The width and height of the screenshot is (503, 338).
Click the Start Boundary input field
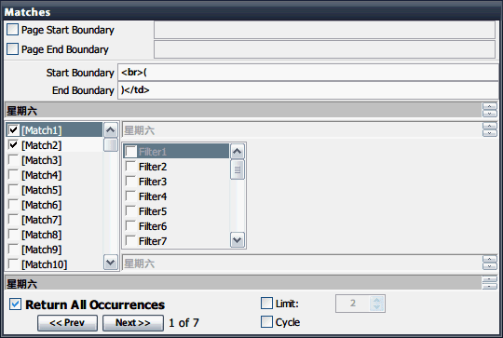[x=308, y=72]
